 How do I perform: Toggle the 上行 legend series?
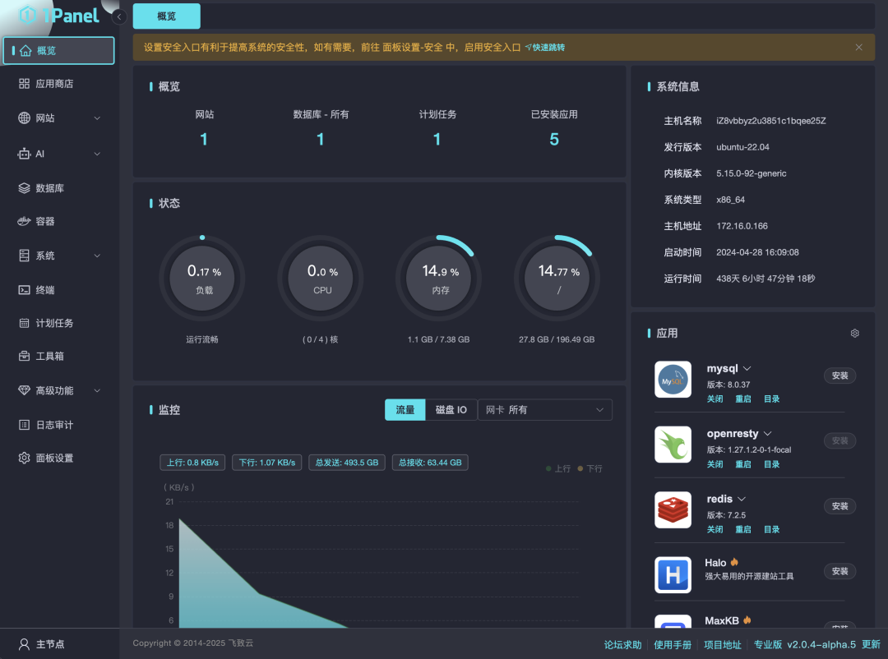558,468
